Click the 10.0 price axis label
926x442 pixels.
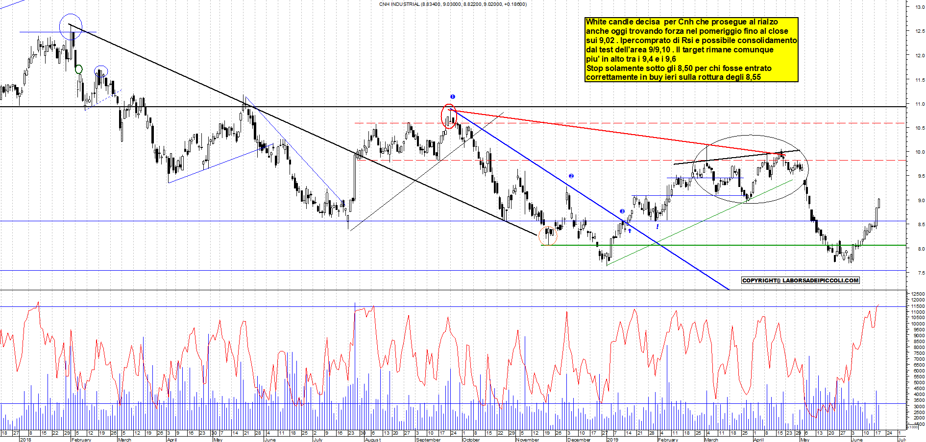pos(920,152)
